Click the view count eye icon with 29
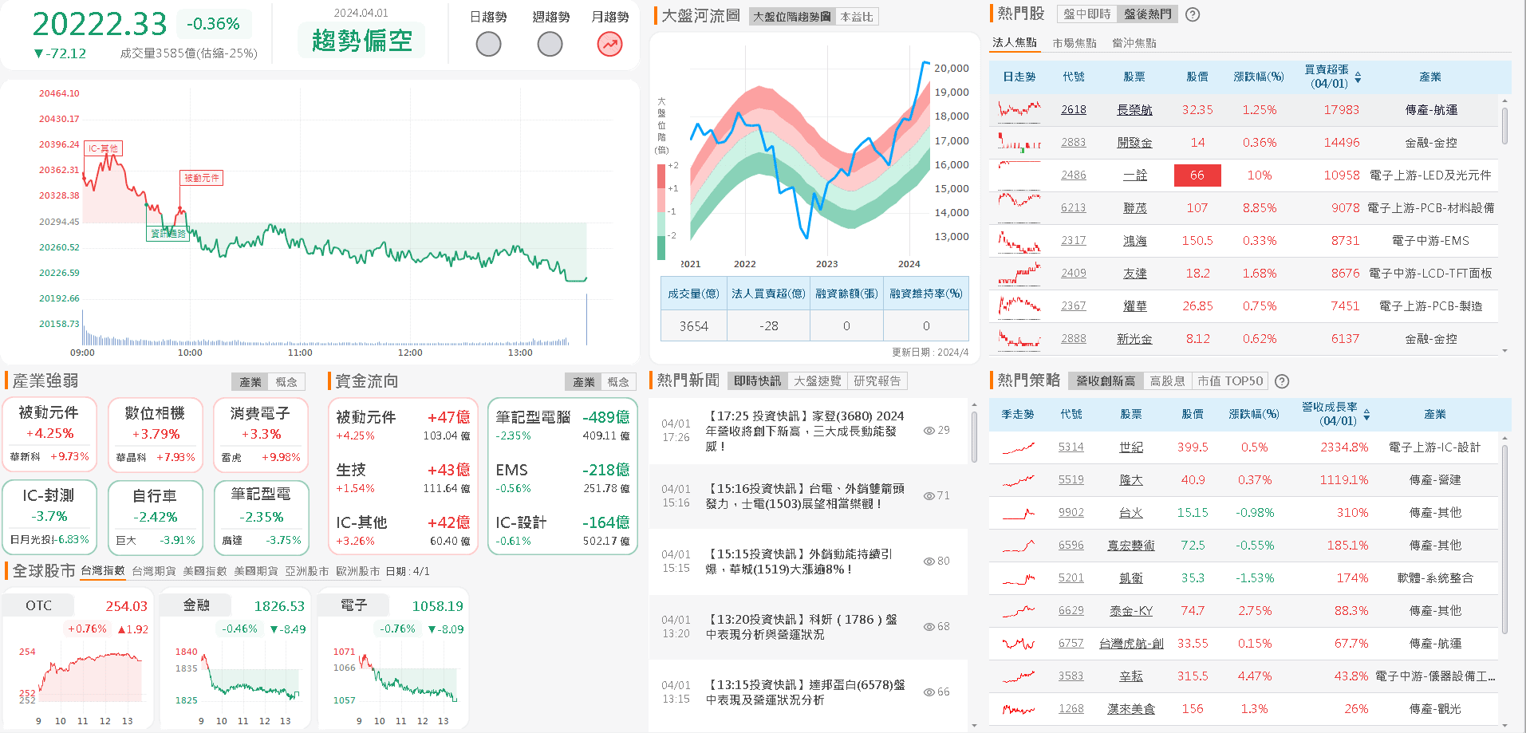 point(929,431)
